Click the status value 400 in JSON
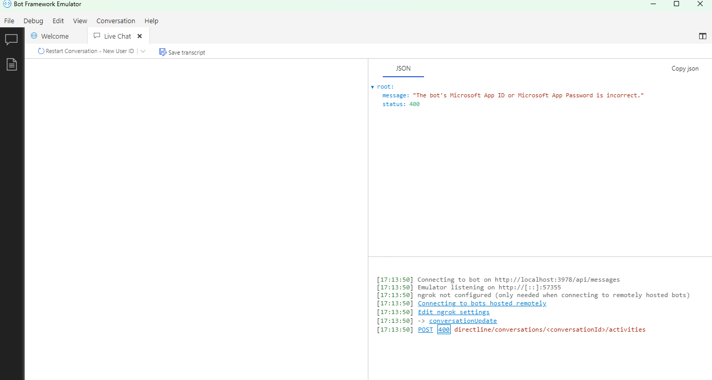This screenshot has width=712, height=380. tap(415, 105)
